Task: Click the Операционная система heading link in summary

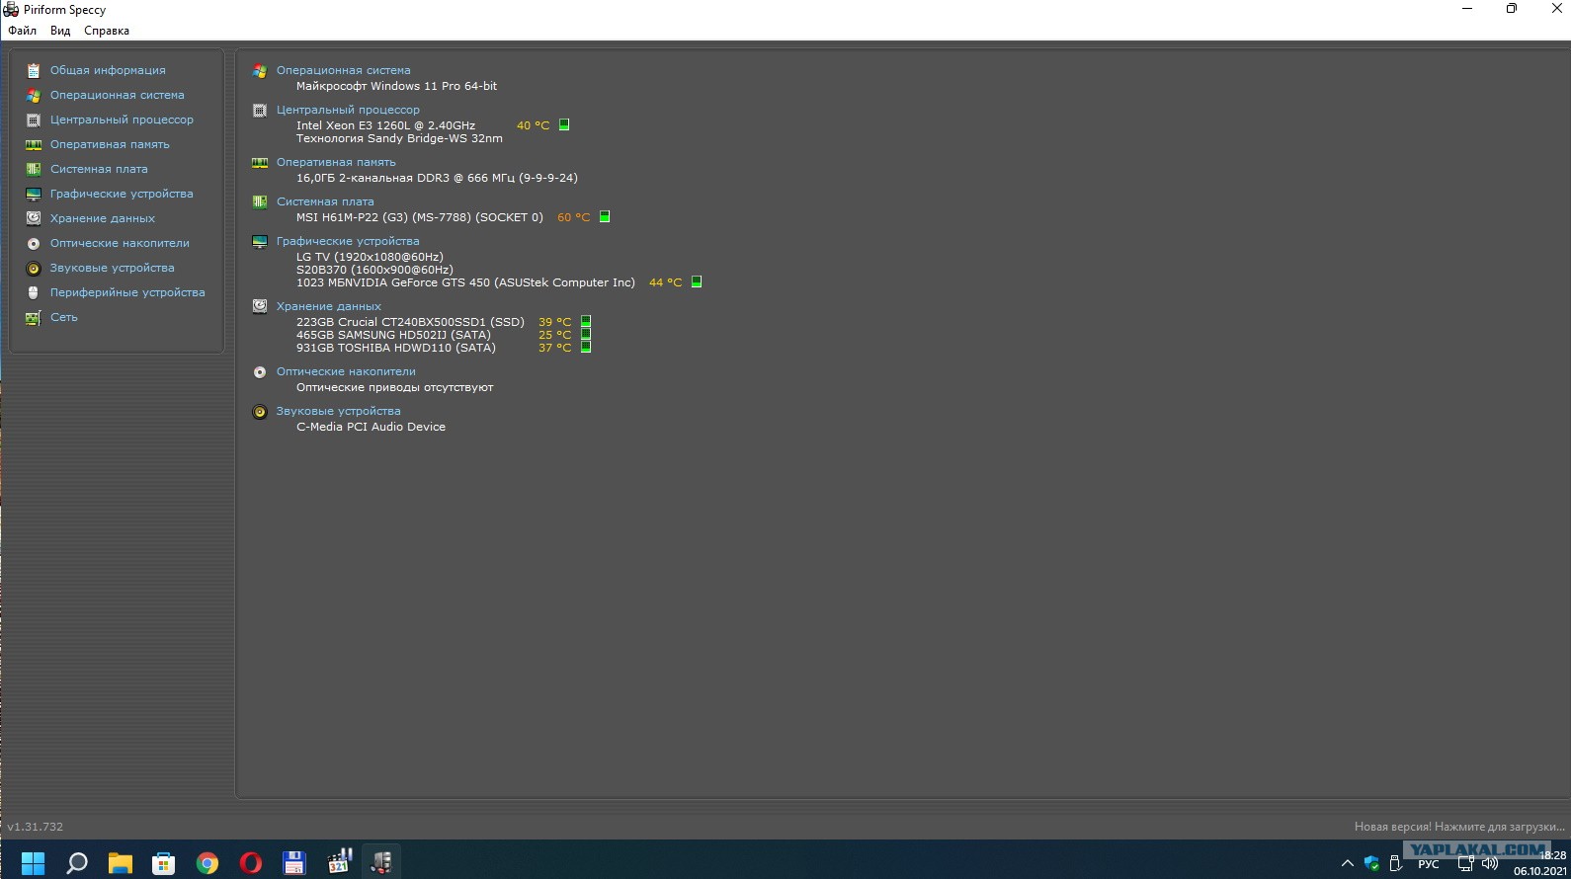Action: [343, 70]
